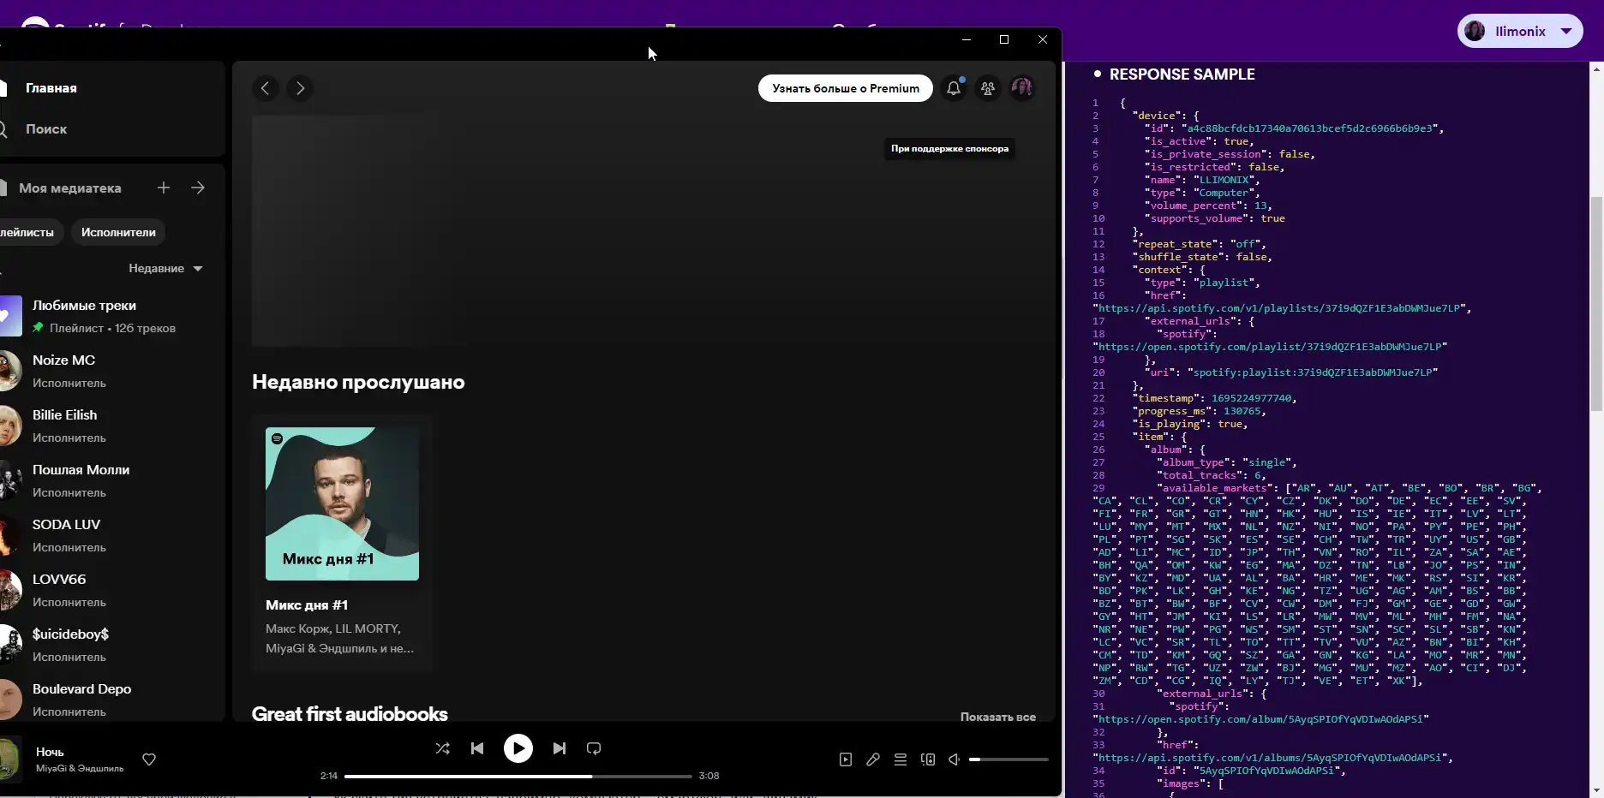
Task: Click the plus icon in Моя медиатека
Action: click(x=164, y=188)
